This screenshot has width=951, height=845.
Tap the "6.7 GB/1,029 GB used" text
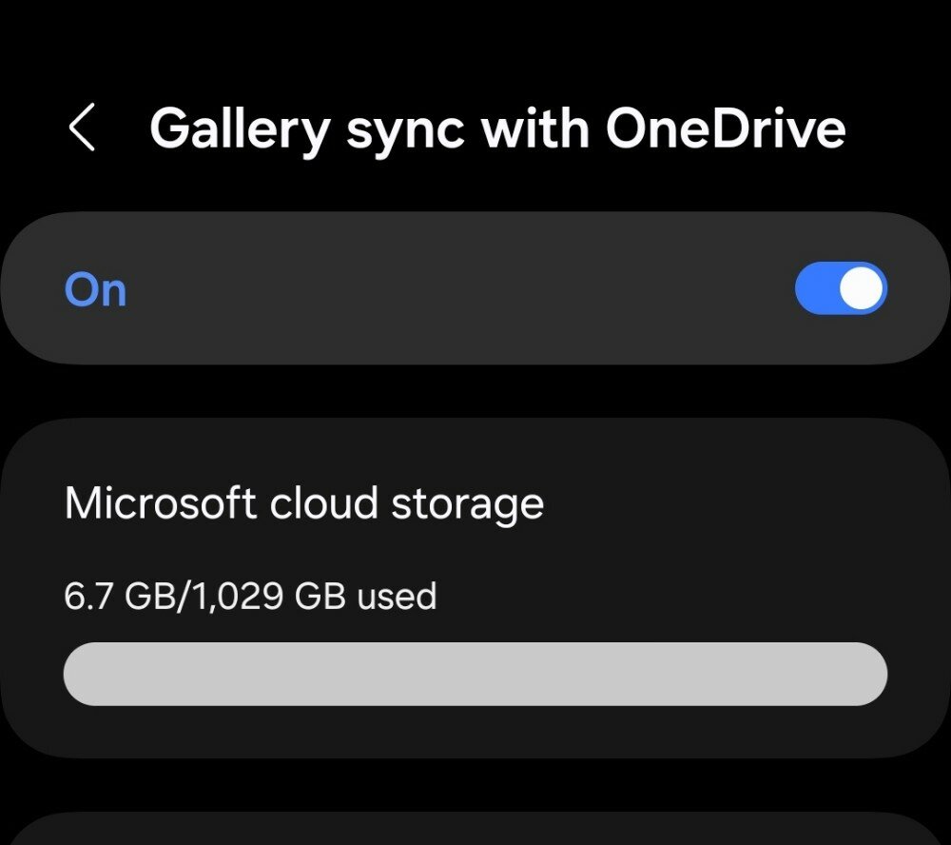tap(250, 596)
